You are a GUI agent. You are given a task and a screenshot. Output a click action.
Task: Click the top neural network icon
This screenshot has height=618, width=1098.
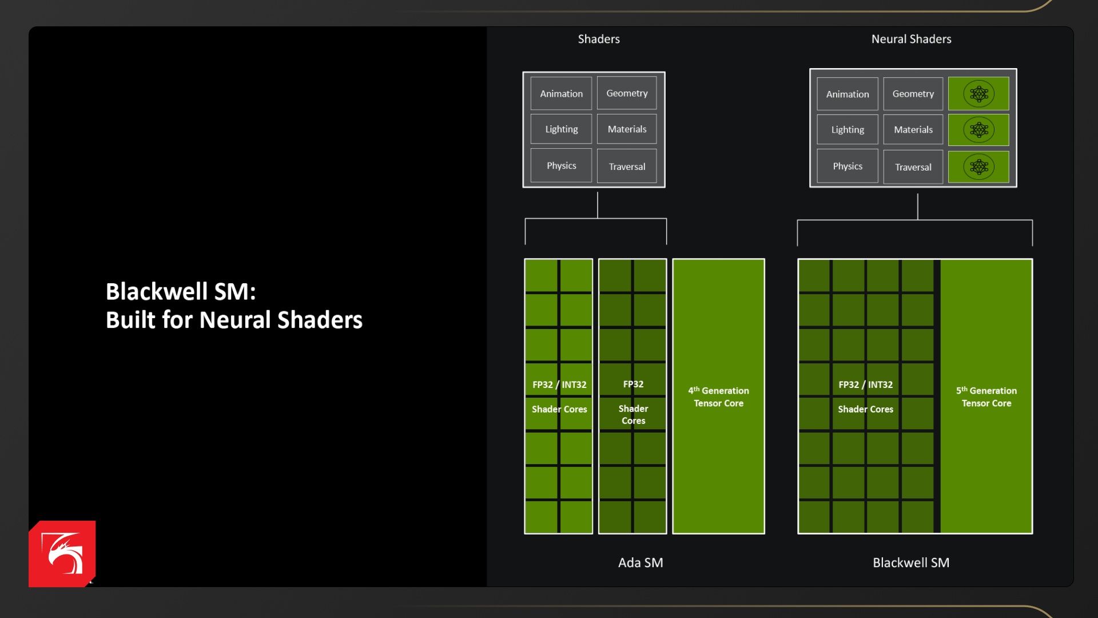978,94
